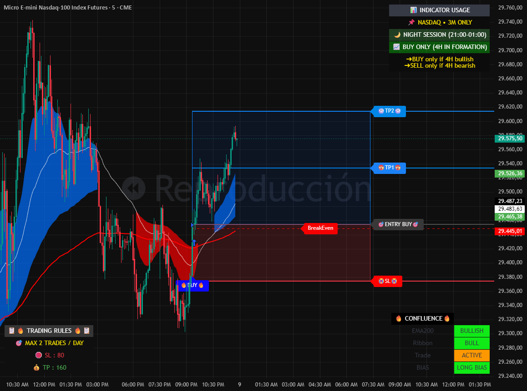Click the red price tag 29.445,01
The width and height of the screenshot is (527, 391).
(x=510, y=231)
